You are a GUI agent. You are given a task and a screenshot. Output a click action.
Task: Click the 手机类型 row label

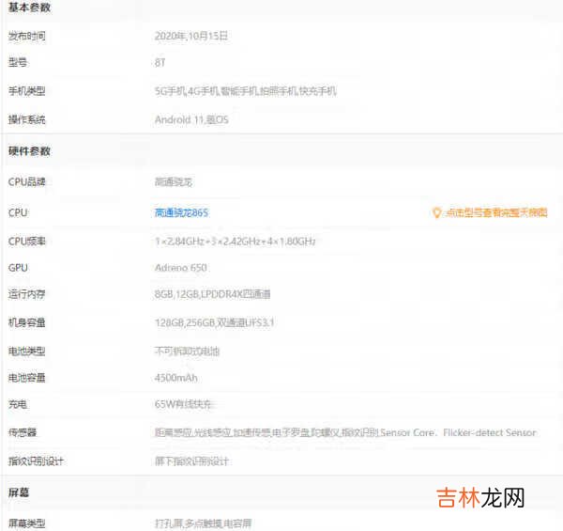(27, 91)
